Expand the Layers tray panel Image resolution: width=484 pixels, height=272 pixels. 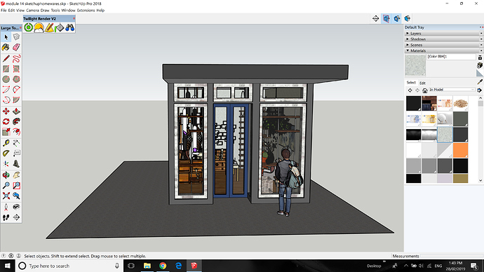(408, 34)
